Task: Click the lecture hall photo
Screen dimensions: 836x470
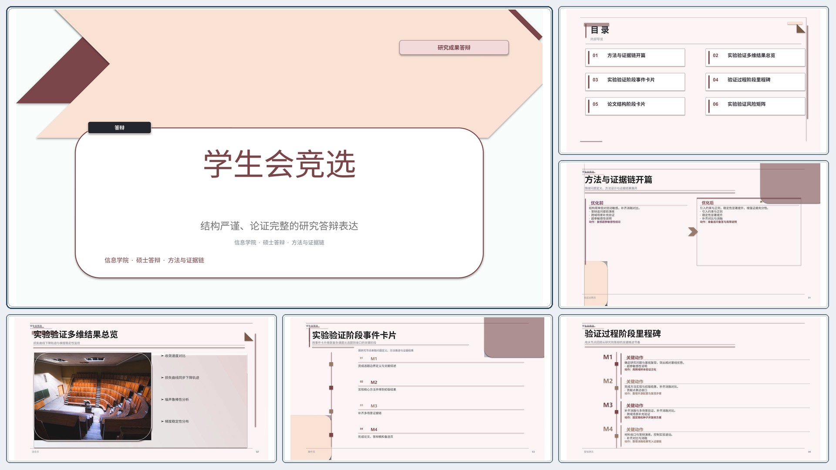Action: coord(93,396)
